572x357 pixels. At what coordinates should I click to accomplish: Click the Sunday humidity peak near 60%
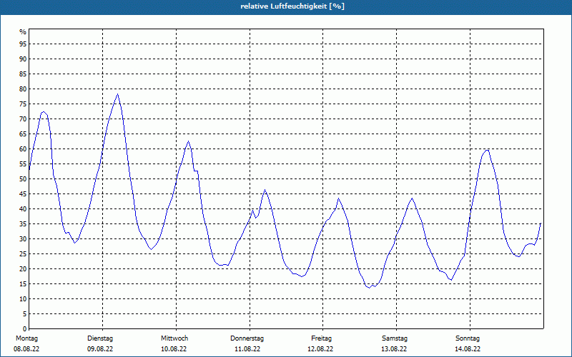pos(487,150)
